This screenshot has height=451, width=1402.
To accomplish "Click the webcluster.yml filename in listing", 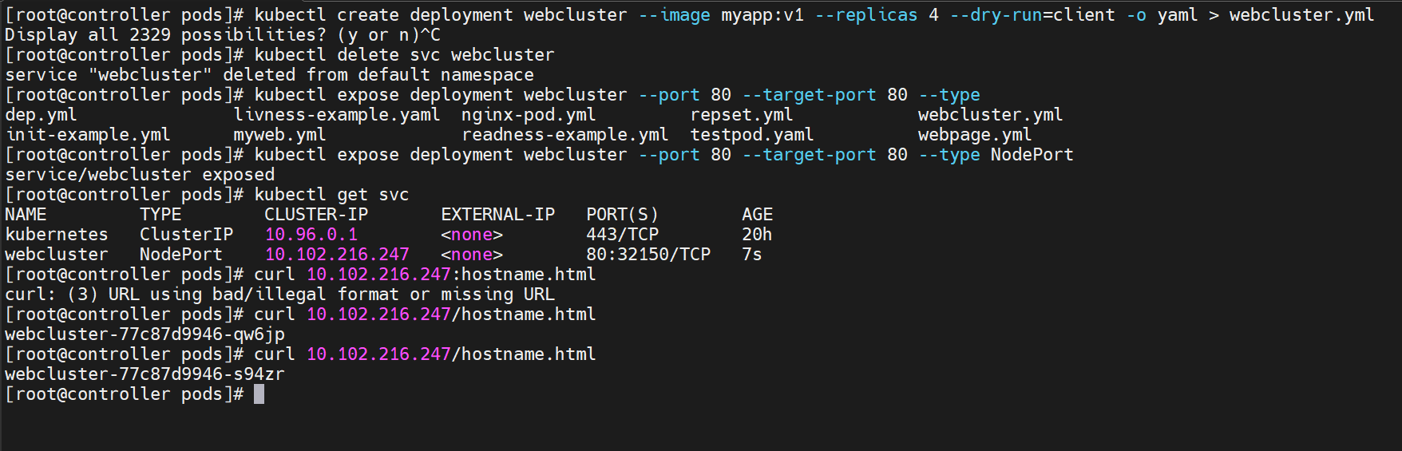I will pyautogui.click(x=990, y=115).
